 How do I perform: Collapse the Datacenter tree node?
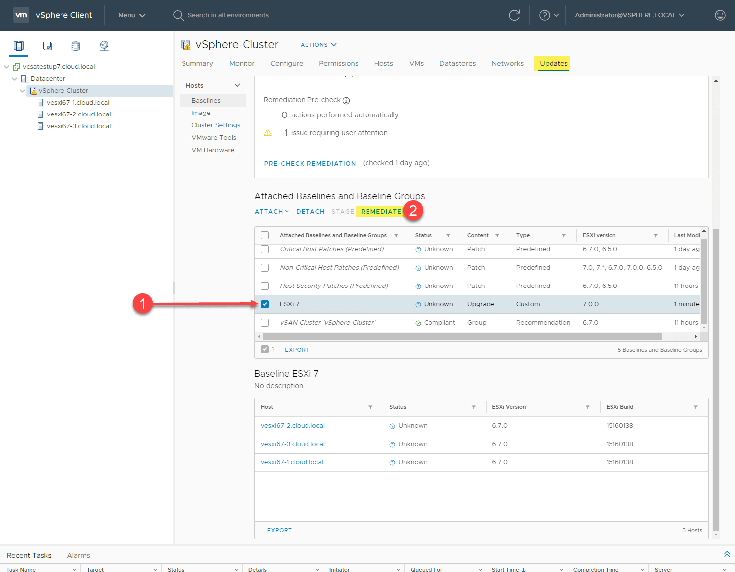coord(15,79)
